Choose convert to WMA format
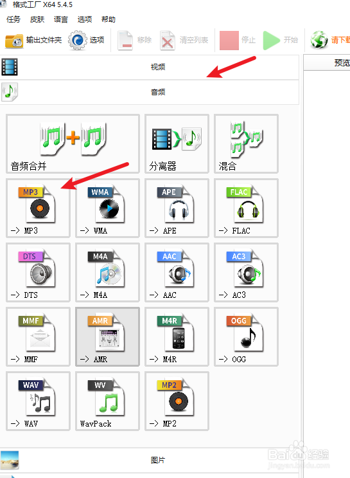This screenshot has height=478, width=350. point(107,208)
